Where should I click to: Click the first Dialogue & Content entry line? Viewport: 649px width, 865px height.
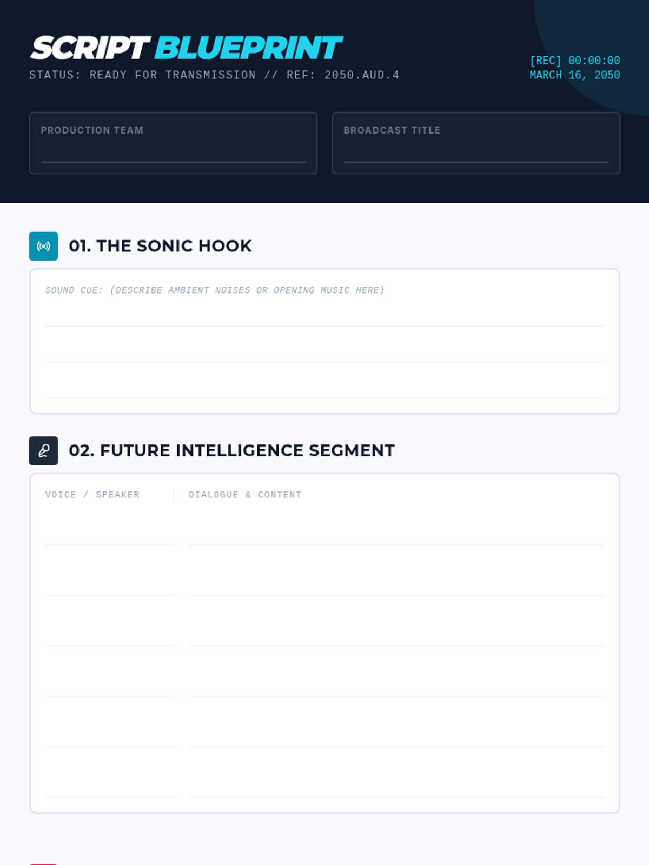[x=396, y=530]
